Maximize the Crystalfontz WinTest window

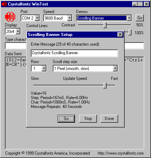pos(140,4)
